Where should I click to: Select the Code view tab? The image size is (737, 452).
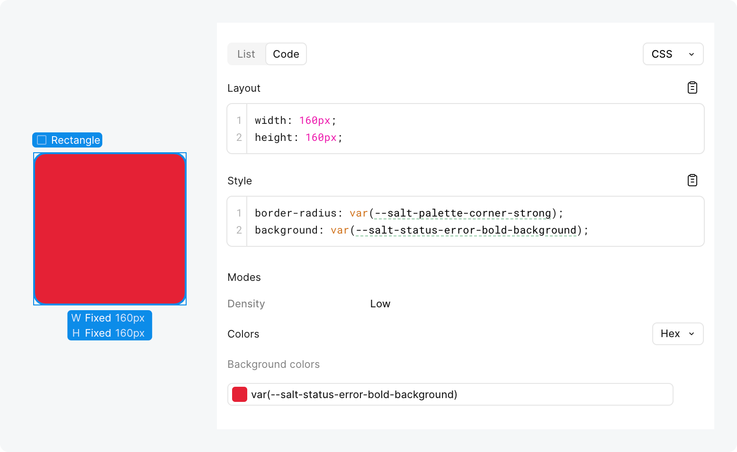click(286, 54)
